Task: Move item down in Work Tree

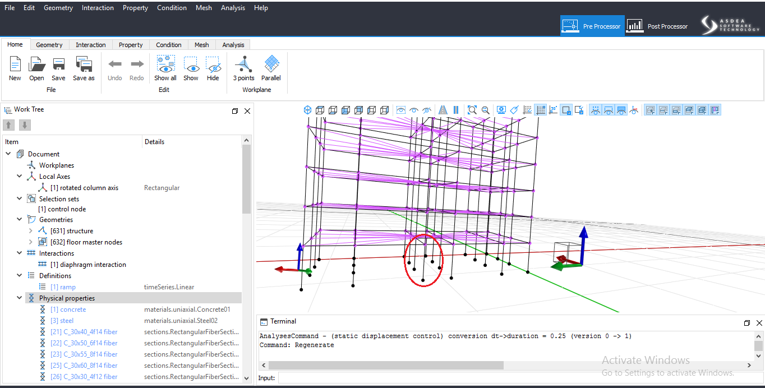Action: pyautogui.click(x=25, y=124)
